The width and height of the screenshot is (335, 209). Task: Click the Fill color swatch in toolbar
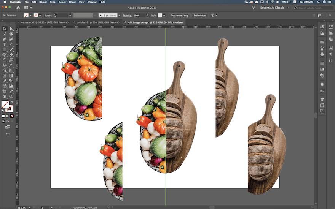point(5,104)
